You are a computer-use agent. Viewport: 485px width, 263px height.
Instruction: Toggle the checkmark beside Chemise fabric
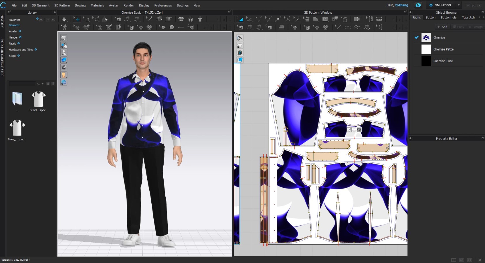tap(416, 37)
